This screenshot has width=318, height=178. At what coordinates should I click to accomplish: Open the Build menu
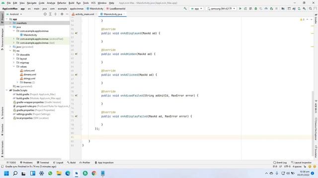click(x=71, y=3)
